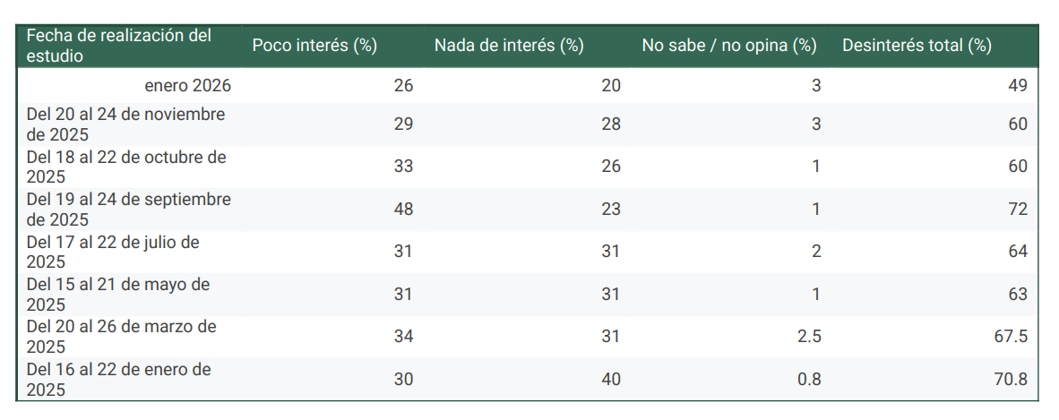The height and width of the screenshot is (420, 1059).
Task: Select the "Desinterés total (%)" column header
Action: tap(917, 46)
